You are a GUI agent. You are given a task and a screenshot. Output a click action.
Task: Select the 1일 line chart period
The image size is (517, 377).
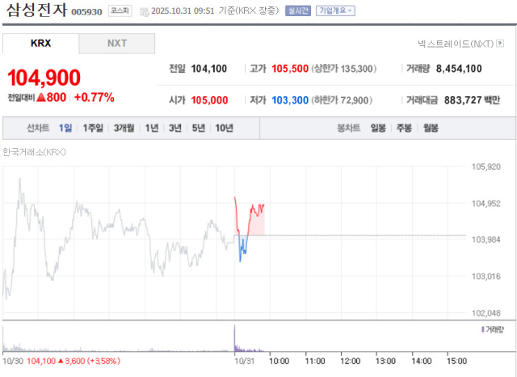tap(65, 128)
